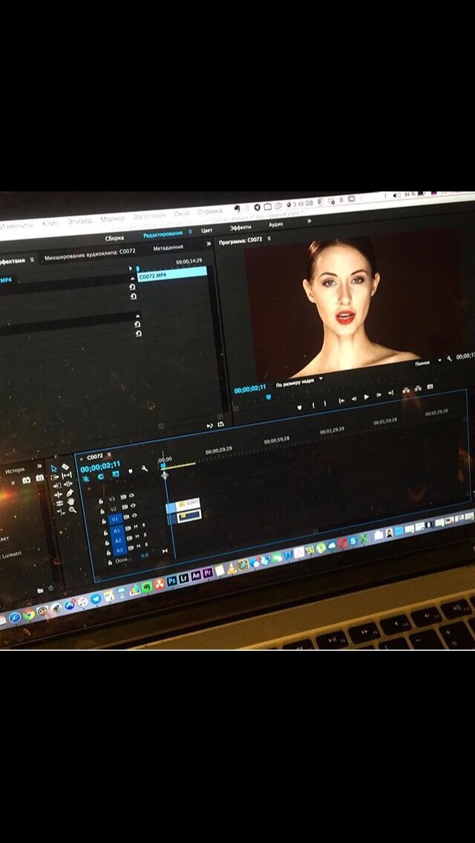Toggle V1 track targeting
Screen dimensions: 475x843
click(114, 519)
